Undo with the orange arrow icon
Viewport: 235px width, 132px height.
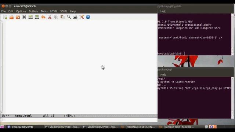pyautogui.click(x=43, y=17)
